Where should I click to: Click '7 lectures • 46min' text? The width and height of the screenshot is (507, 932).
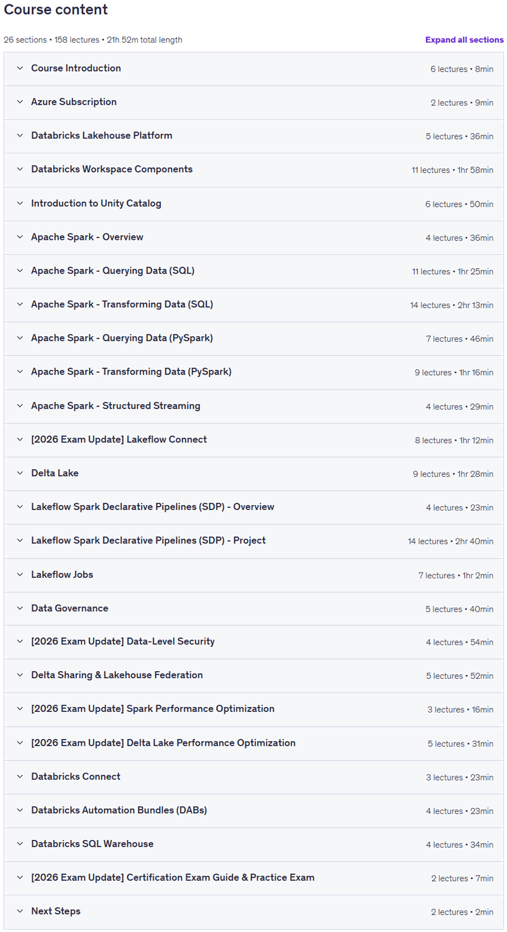pyautogui.click(x=460, y=339)
